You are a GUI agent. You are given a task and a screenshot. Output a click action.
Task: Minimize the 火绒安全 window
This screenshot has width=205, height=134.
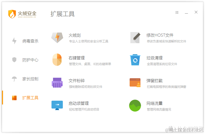186,13
